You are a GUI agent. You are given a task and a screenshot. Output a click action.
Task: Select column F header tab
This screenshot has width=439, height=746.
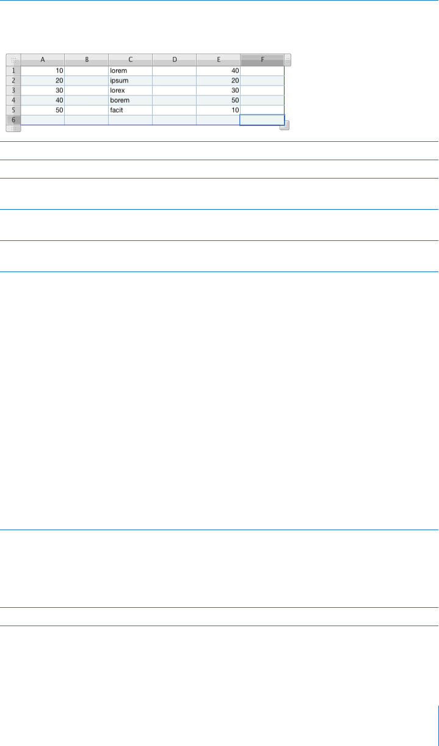tap(263, 60)
